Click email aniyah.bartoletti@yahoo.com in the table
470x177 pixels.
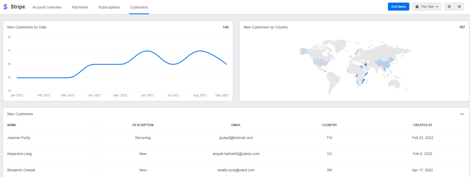click(236, 154)
